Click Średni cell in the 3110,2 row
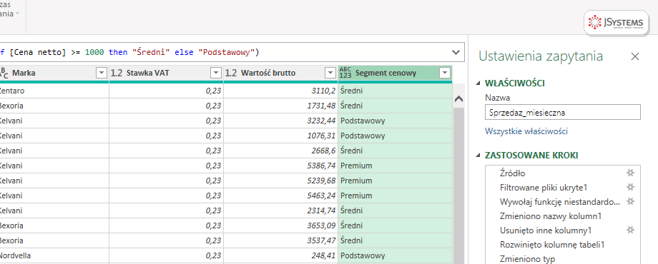The height and width of the screenshot is (264, 658). tap(395, 91)
